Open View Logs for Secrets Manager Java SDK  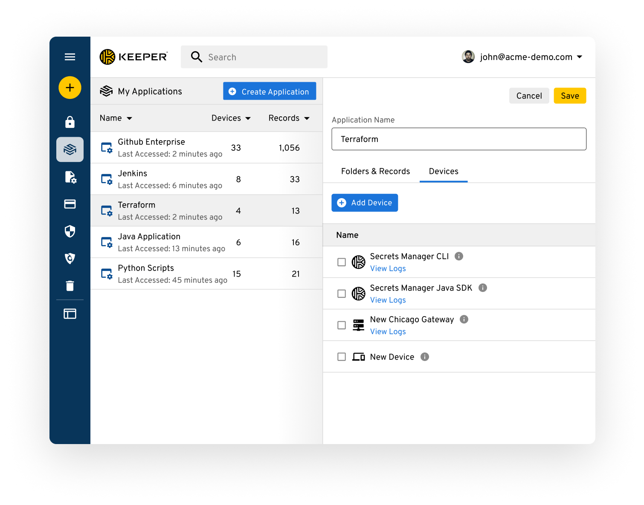(388, 300)
